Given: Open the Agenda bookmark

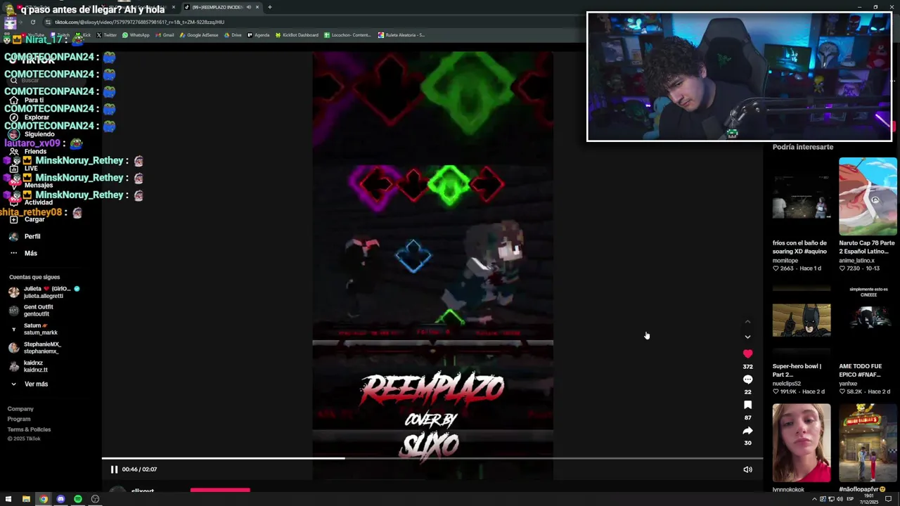Looking at the screenshot, I should click(258, 35).
